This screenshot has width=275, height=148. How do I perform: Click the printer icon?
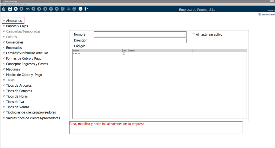pos(74,9)
